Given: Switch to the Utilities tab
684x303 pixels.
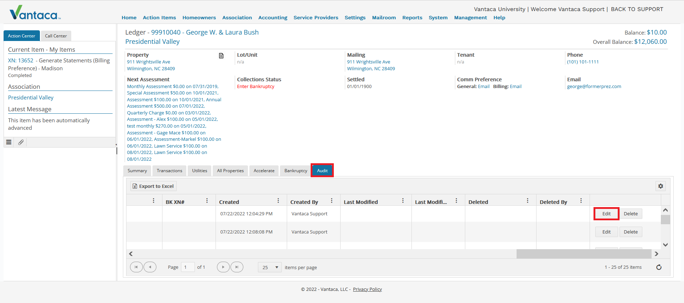Looking at the screenshot, I should tap(199, 171).
